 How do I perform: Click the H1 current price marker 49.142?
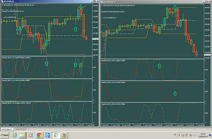pos(95,39)
